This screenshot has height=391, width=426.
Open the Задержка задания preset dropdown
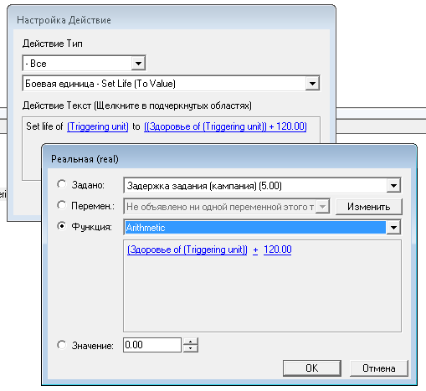[x=393, y=185]
